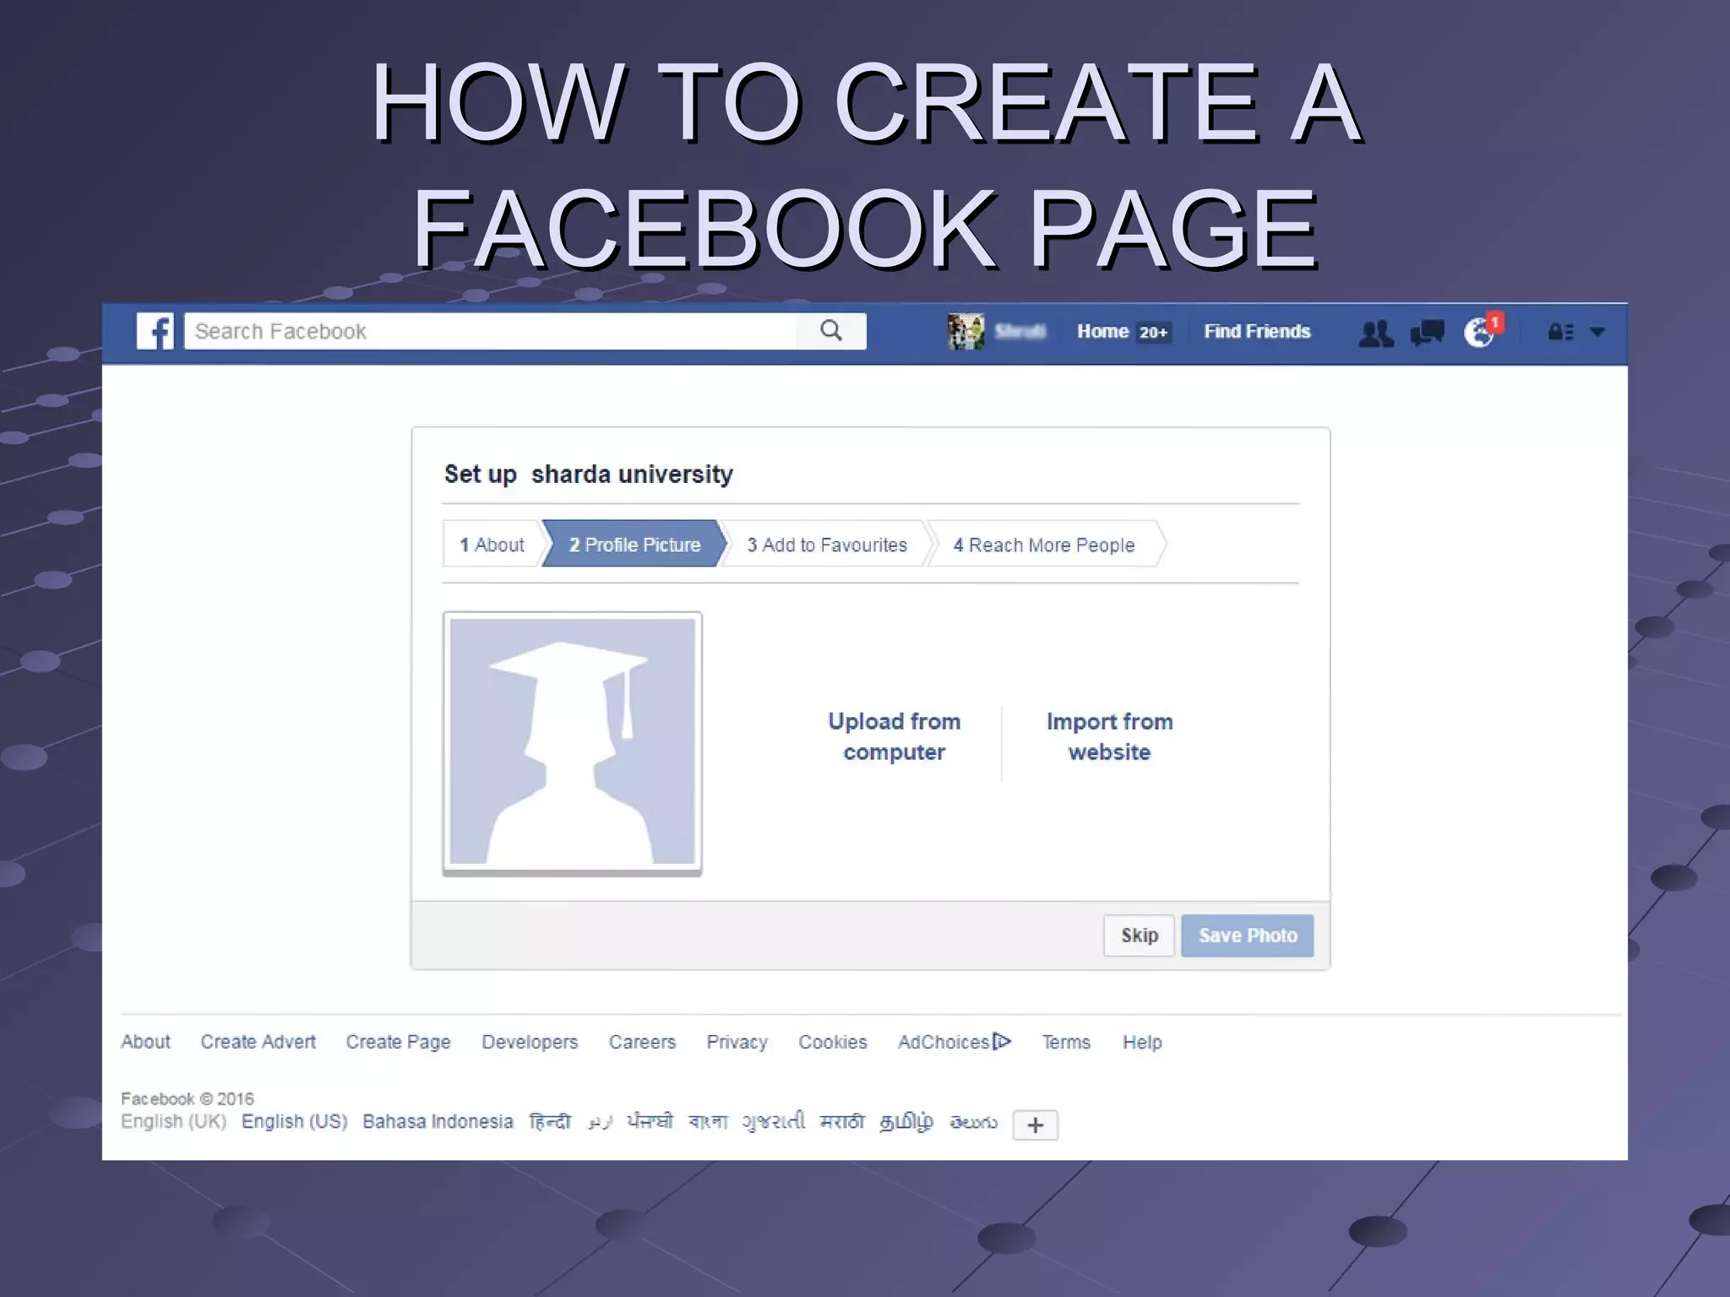Image resolution: width=1730 pixels, height=1297 pixels.
Task: Click the user profile picture thumbnail
Action: pyautogui.click(x=966, y=331)
